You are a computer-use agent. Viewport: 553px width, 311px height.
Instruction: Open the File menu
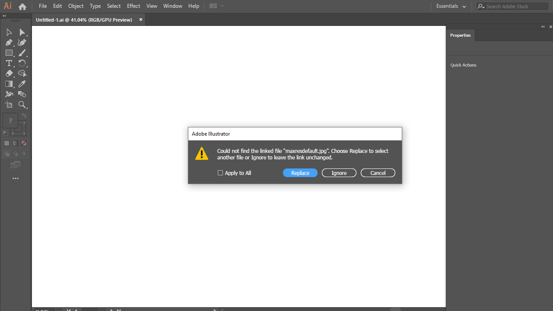[43, 6]
